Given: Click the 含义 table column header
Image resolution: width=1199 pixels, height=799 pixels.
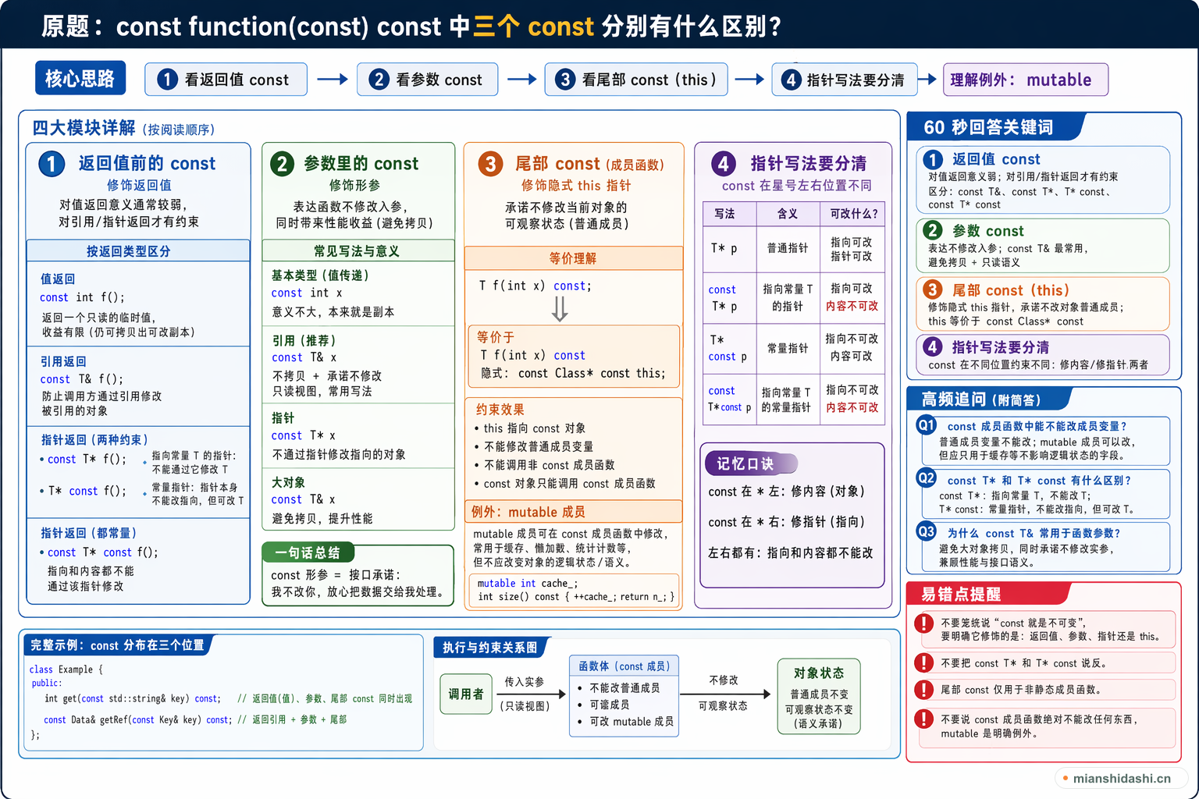Looking at the screenshot, I should 788,213.
